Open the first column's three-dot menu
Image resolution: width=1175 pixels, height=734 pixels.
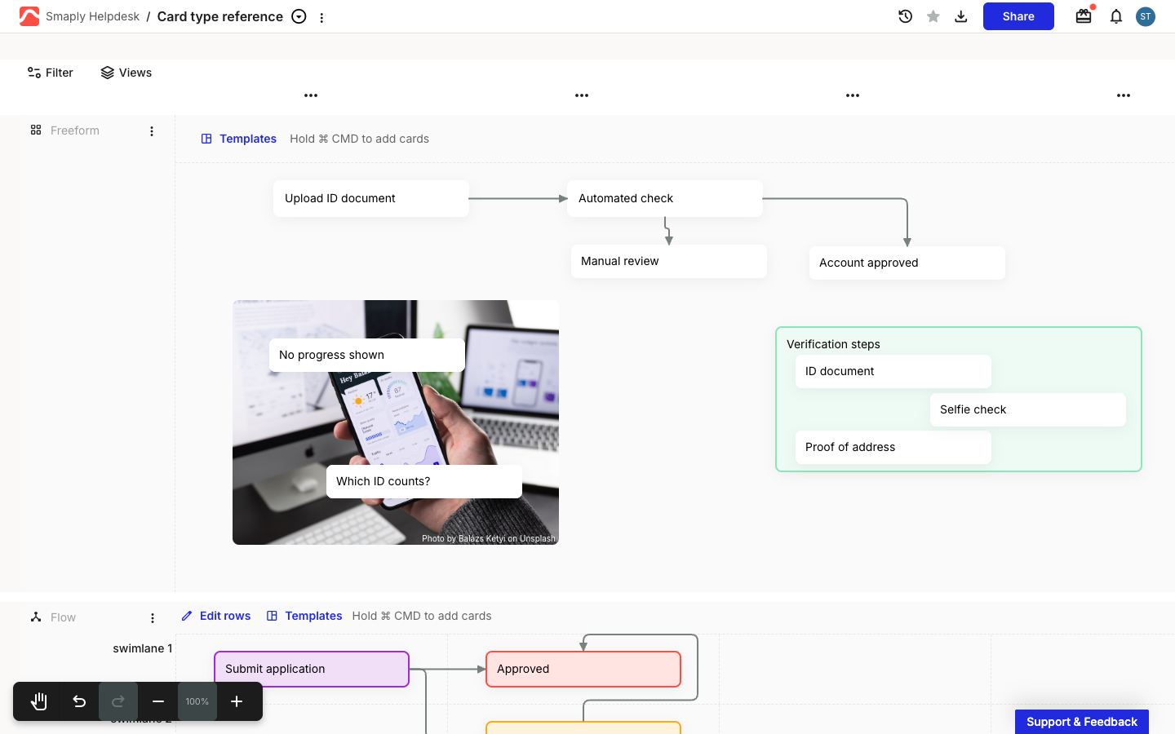click(311, 95)
